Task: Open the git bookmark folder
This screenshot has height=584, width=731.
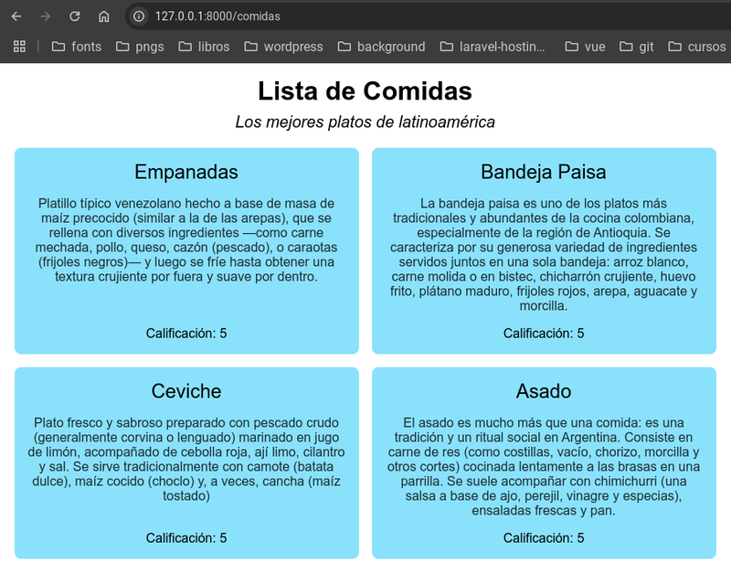Action: point(636,47)
